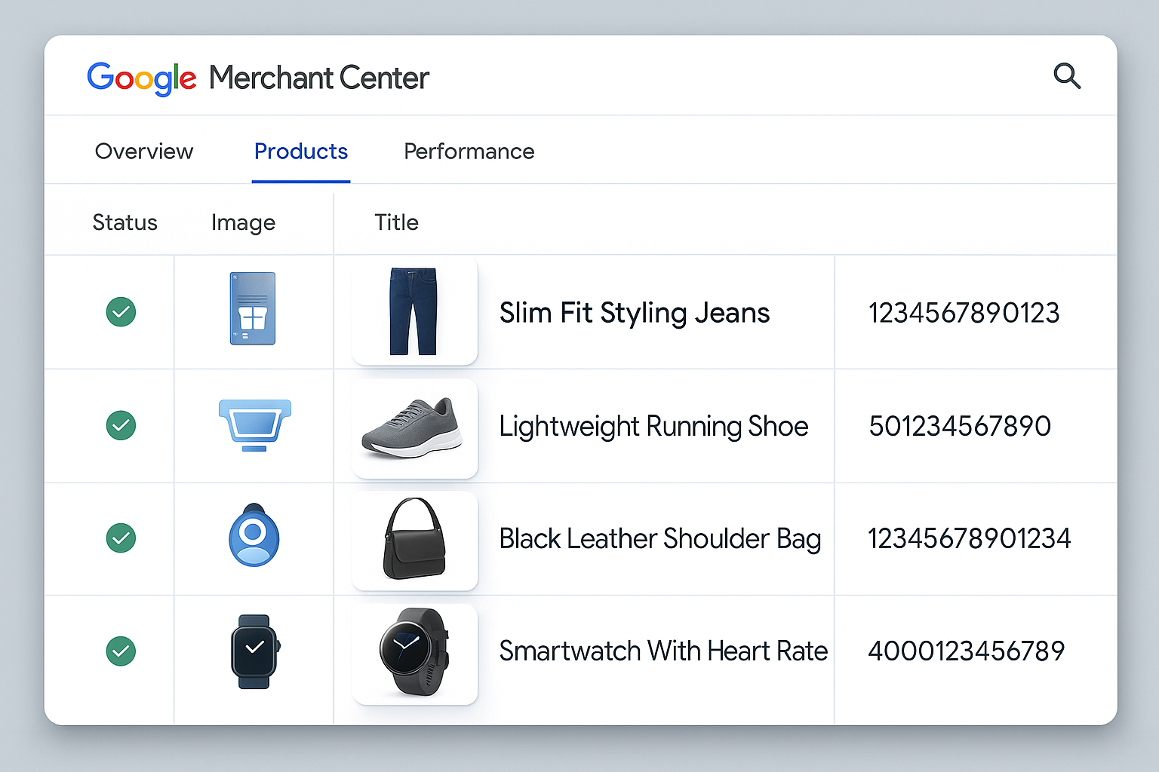Click the blue document icon in Jeans row

pos(253,309)
